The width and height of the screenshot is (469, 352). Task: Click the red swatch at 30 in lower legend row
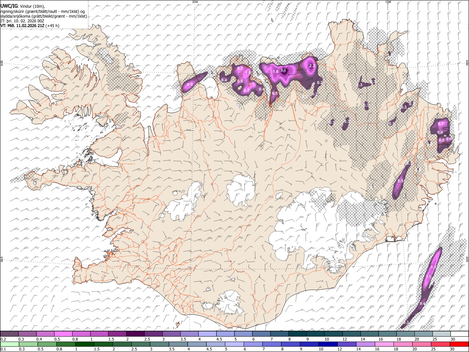pyautogui.click(x=459, y=344)
